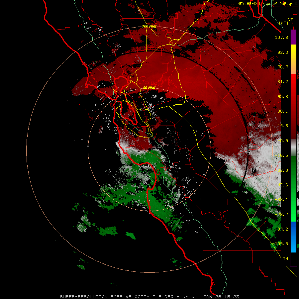The width and height of the screenshot is (299, 299).
Task: Select the 92.3 legend value
Action: click(x=283, y=52)
